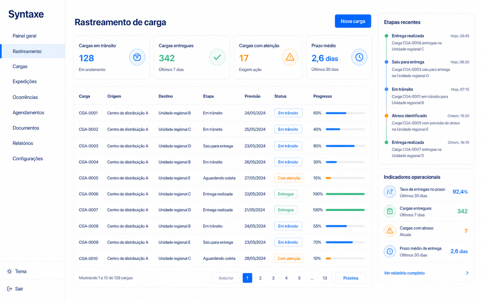
Task: Go to page 13 of the table
Action: [325, 278]
